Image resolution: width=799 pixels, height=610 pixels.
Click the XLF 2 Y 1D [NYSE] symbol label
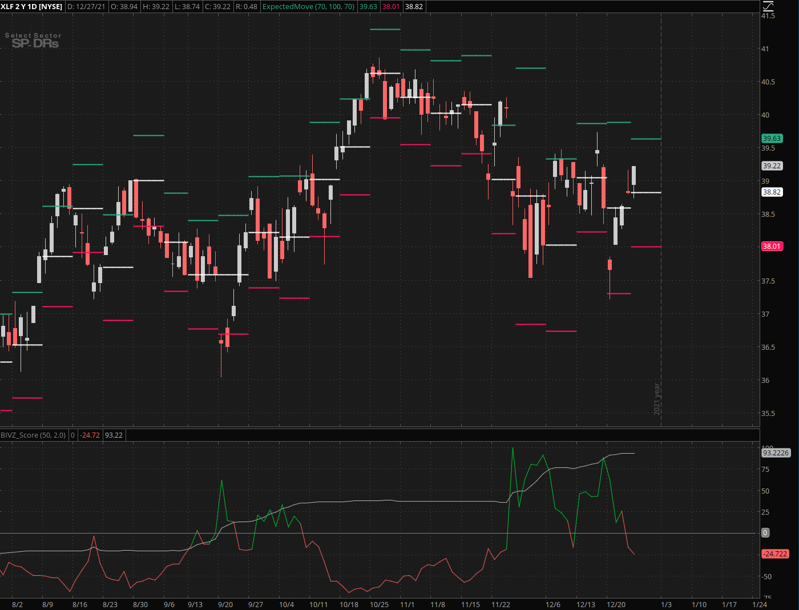[x=31, y=7]
